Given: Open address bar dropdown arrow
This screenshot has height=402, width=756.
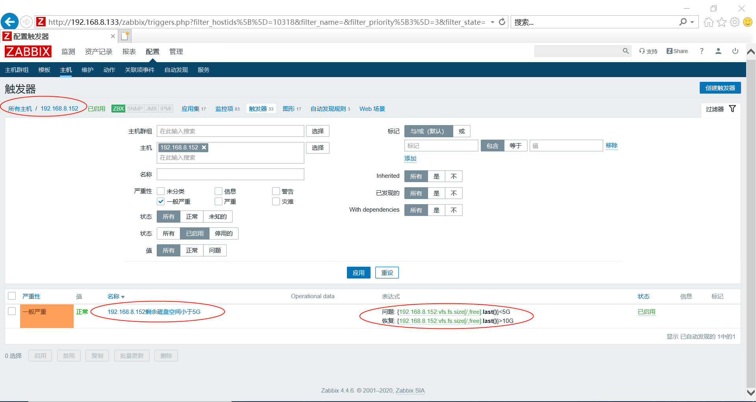Looking at the screenshot, I should [x=493, y=22].
